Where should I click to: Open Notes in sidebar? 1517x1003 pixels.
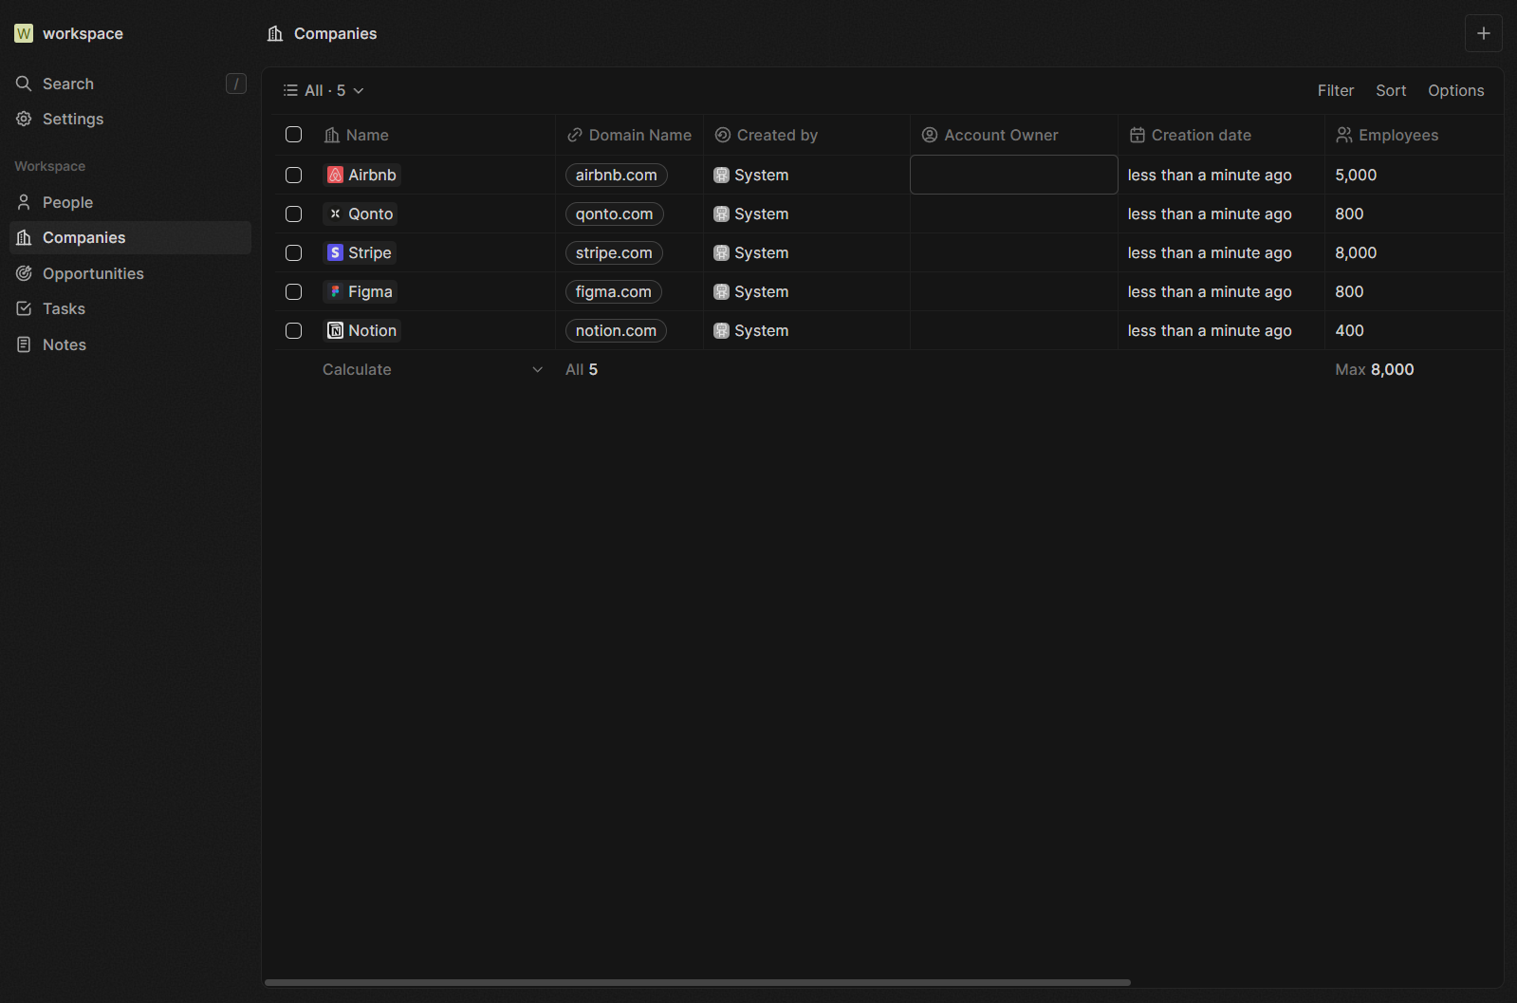pos(130,344)
